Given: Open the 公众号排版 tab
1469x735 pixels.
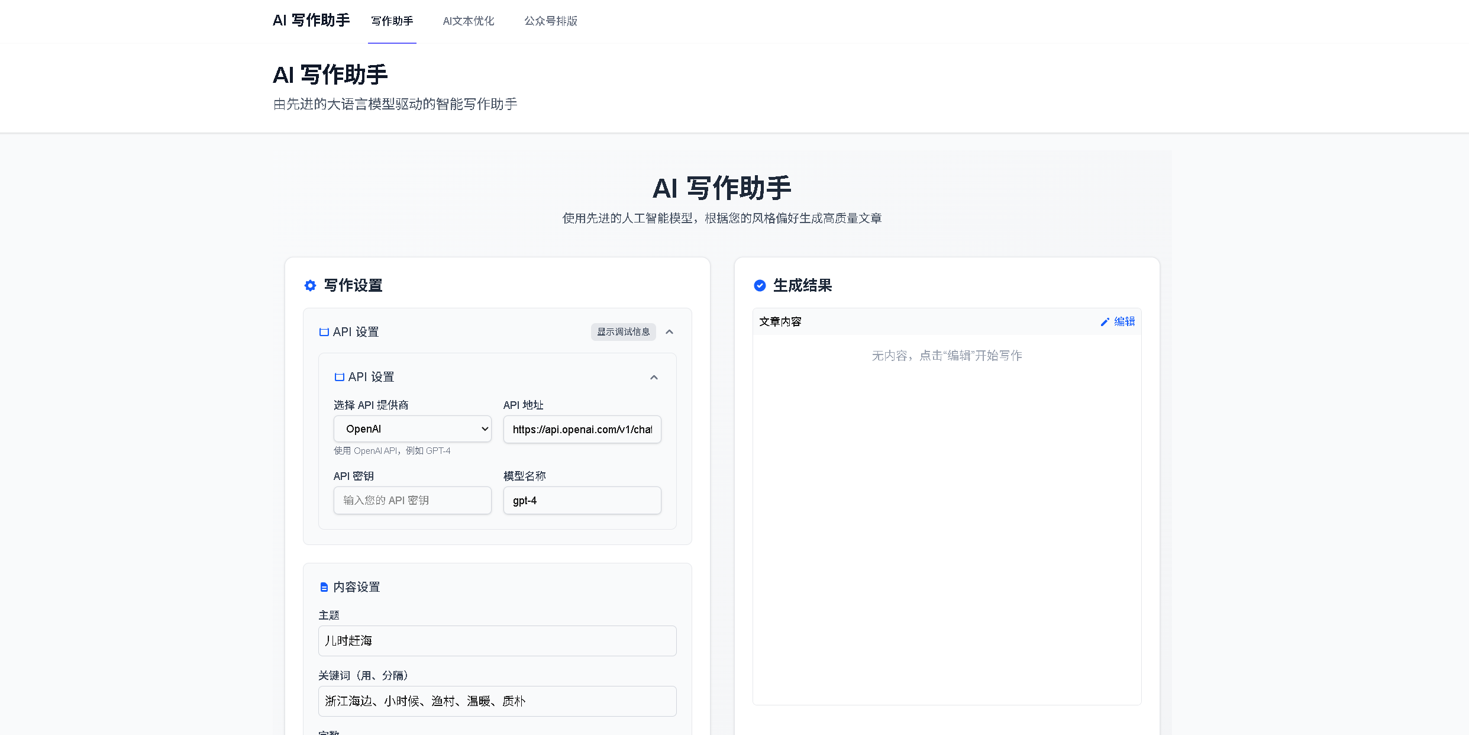Looking at the screenshot, I should (x=550, y=21).
